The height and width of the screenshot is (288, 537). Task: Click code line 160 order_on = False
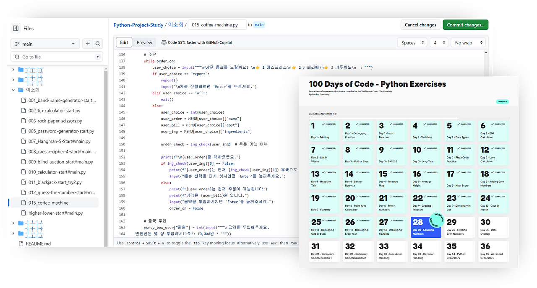[186, 208]
